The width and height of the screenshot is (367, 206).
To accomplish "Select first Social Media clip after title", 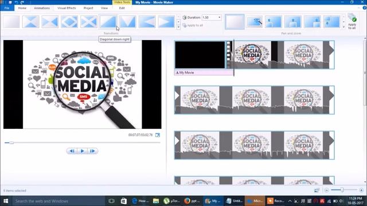I will (x=252, y=55).
